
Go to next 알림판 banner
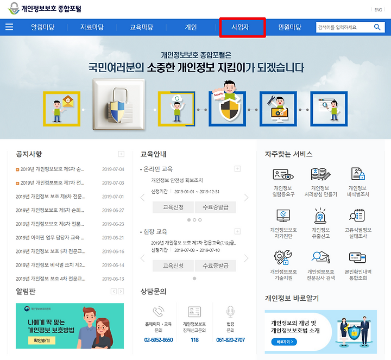[121, 291]
